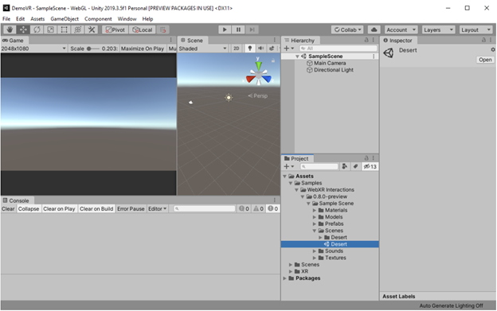Open the Shaded draw mode dropdown
Screen dimensions: 497x311
[202, 49]
